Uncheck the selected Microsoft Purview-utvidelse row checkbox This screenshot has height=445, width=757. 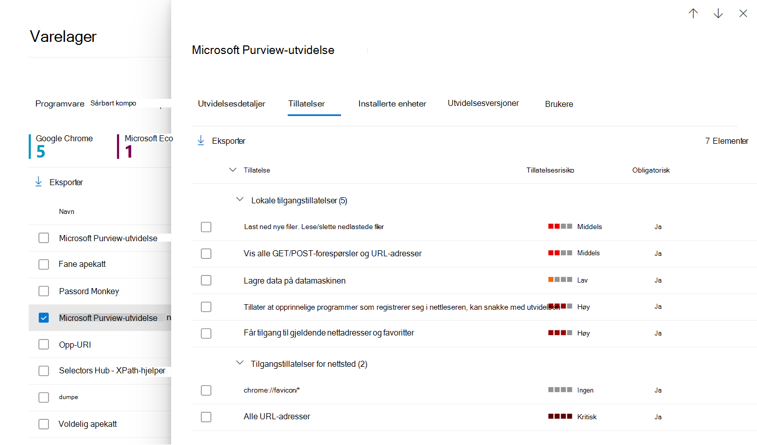coord(44,318)
